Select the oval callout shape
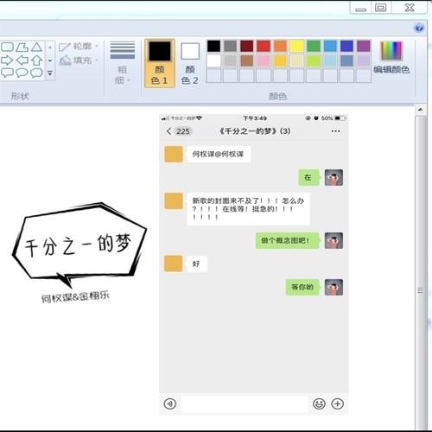 tap(22, 73)
